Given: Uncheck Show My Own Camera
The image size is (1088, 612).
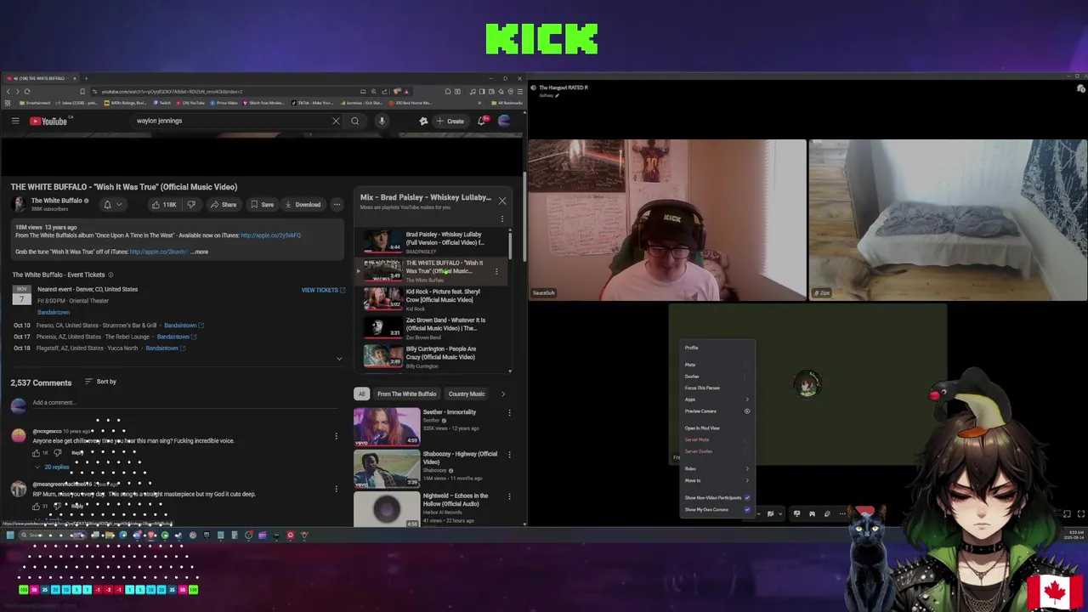Looking at the screenshot, I should tap(747, 509).
